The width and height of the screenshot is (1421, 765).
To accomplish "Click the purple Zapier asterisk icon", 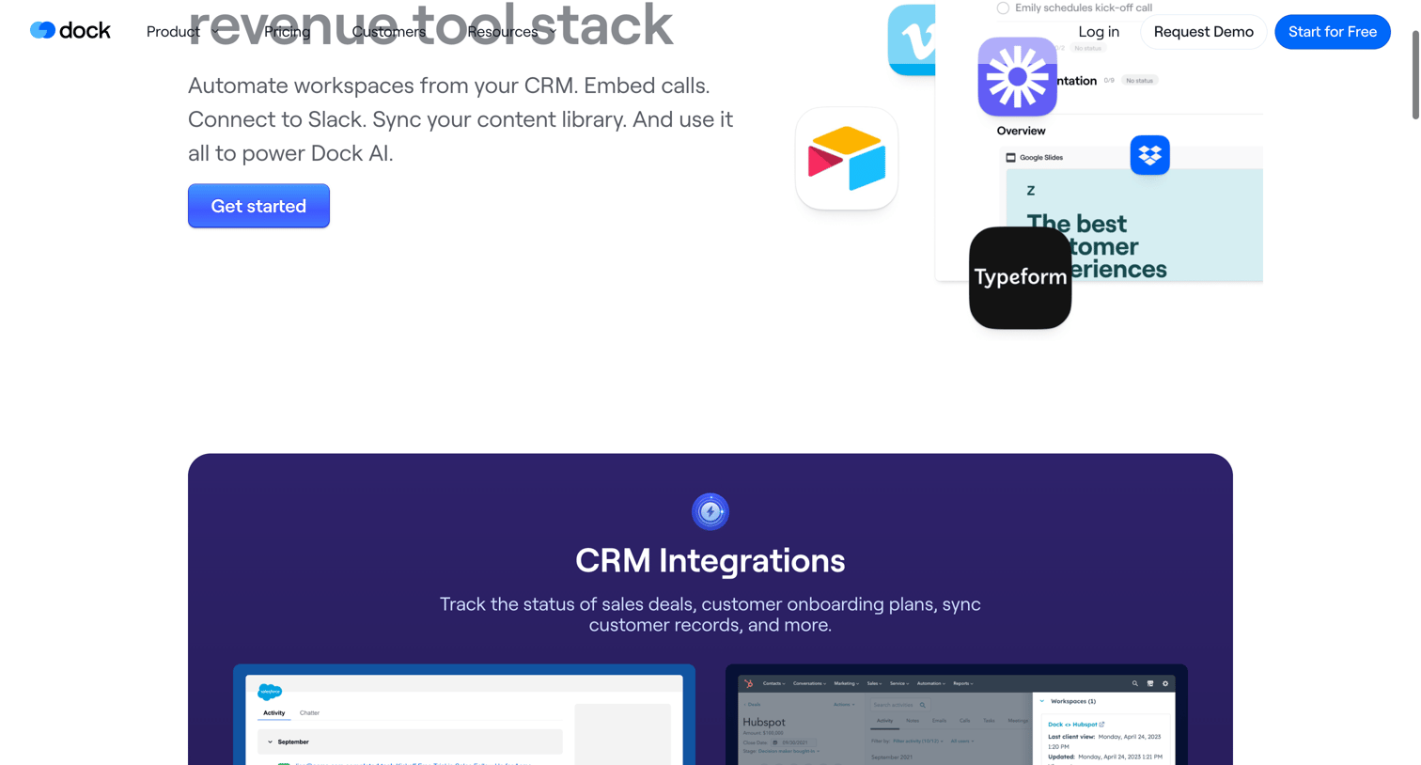I will coord(1017,77).
